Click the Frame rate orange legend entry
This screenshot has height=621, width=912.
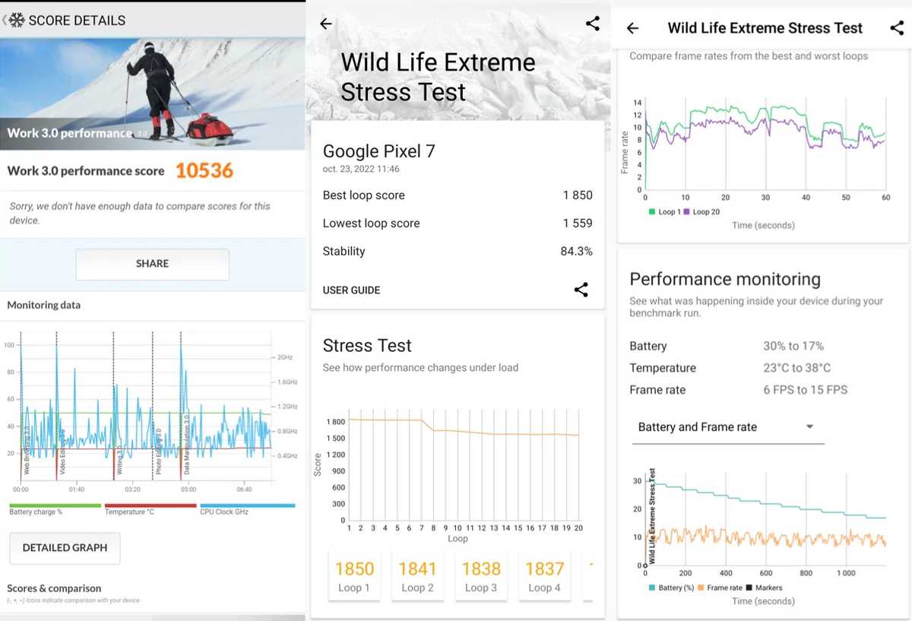tap(720, 588)
